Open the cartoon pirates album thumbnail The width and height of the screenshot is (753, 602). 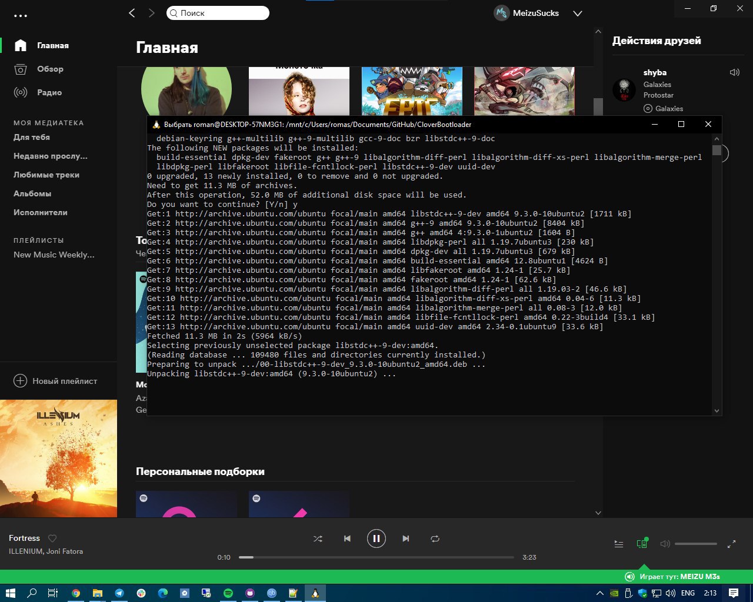coord(412,91)
